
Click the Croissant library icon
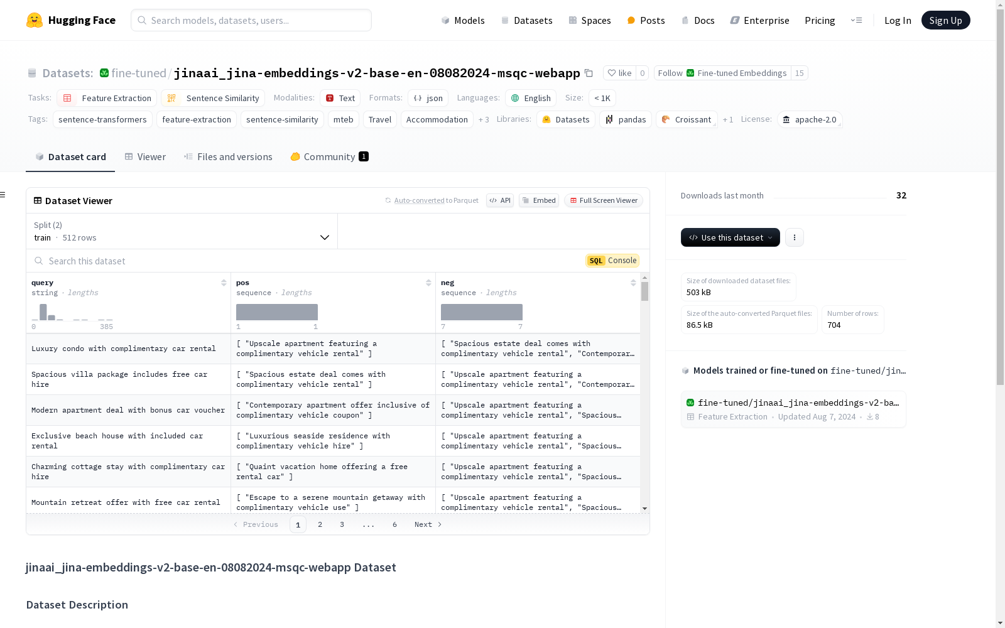click(x=666, y=119)
